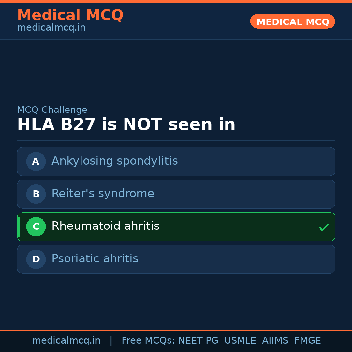Choose the Reiter's syndrome answer text
This screenshot has width=352, height=352.
[x=103, y=194]
